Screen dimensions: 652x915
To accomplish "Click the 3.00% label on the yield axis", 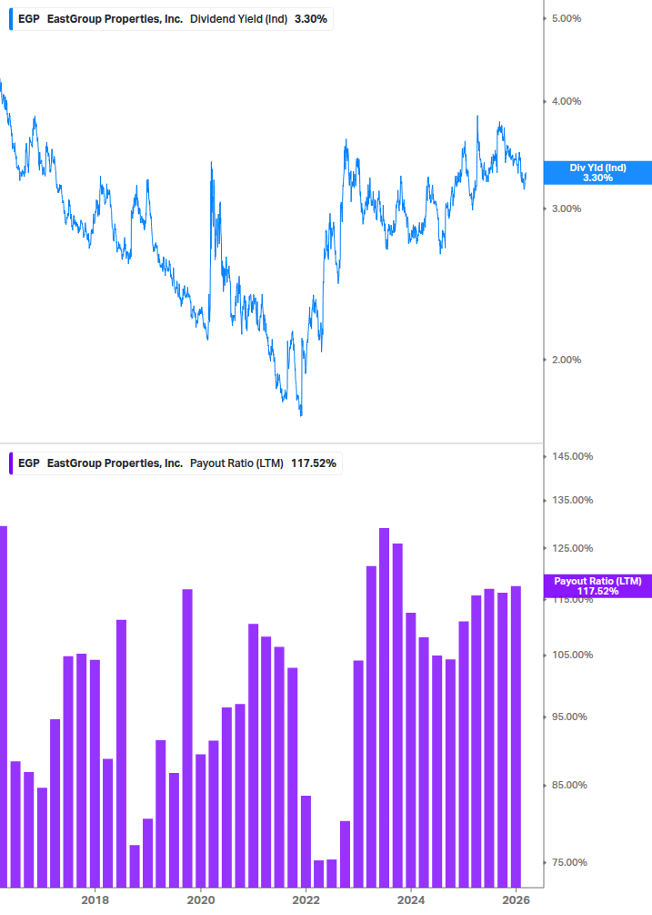I will click(x=567, y=208).
